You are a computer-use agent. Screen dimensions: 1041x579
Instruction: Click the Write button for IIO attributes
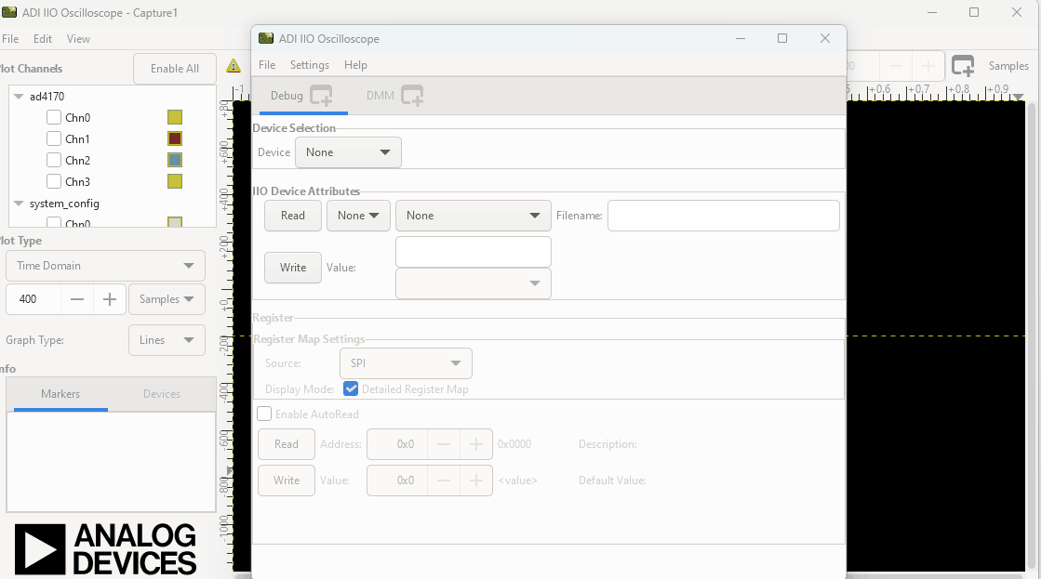(293, 268)
